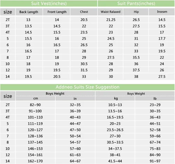Click the Suit Pants(inches) header

[x=136, y=3]
